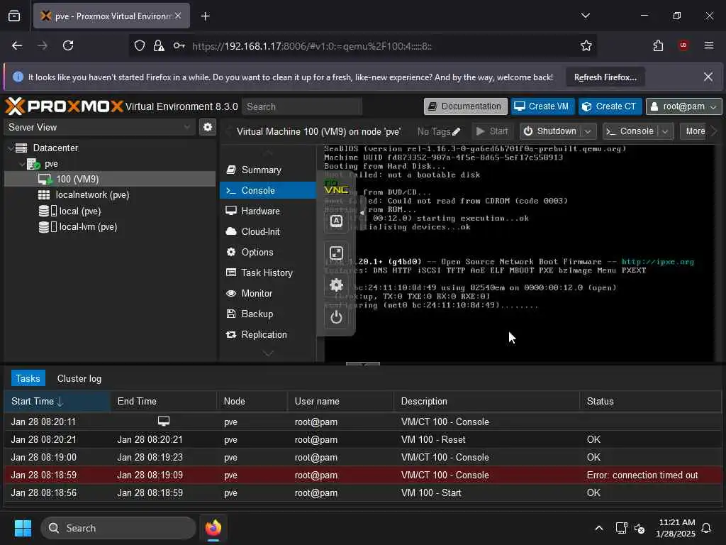The height and width of the screenshot is (545, 726).
Task: Click localnetwork grid icon
Action: click(x=44, y=195)
